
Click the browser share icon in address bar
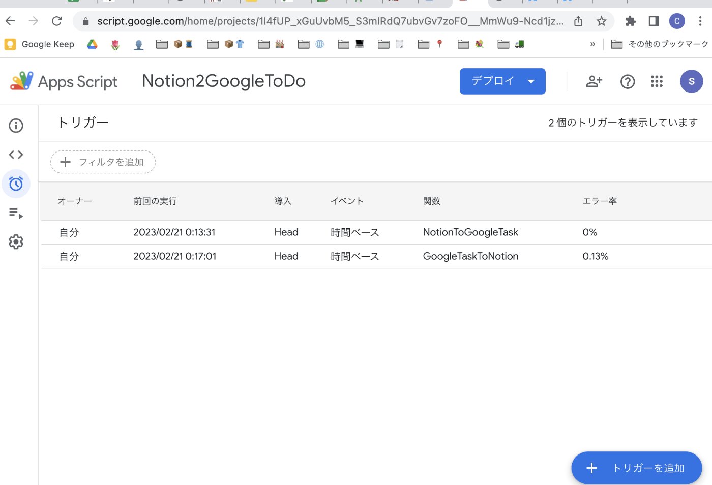coord(578,21)
